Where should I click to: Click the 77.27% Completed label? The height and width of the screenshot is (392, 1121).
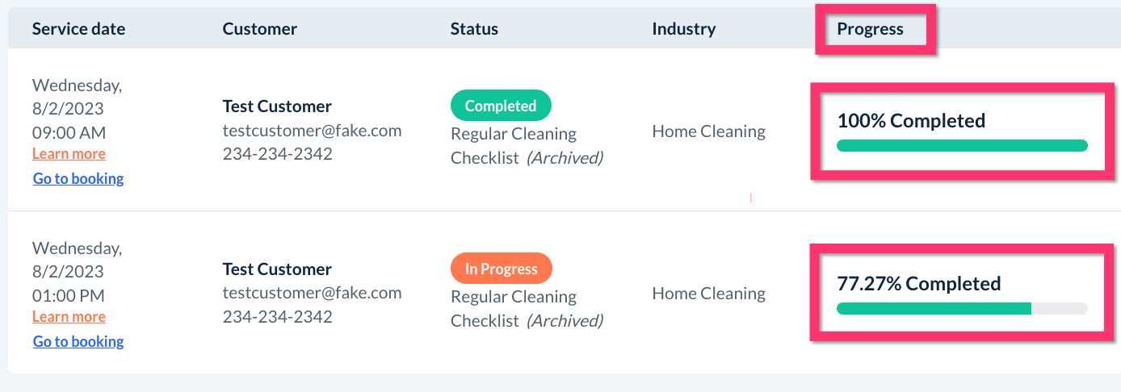coord(918,284)
